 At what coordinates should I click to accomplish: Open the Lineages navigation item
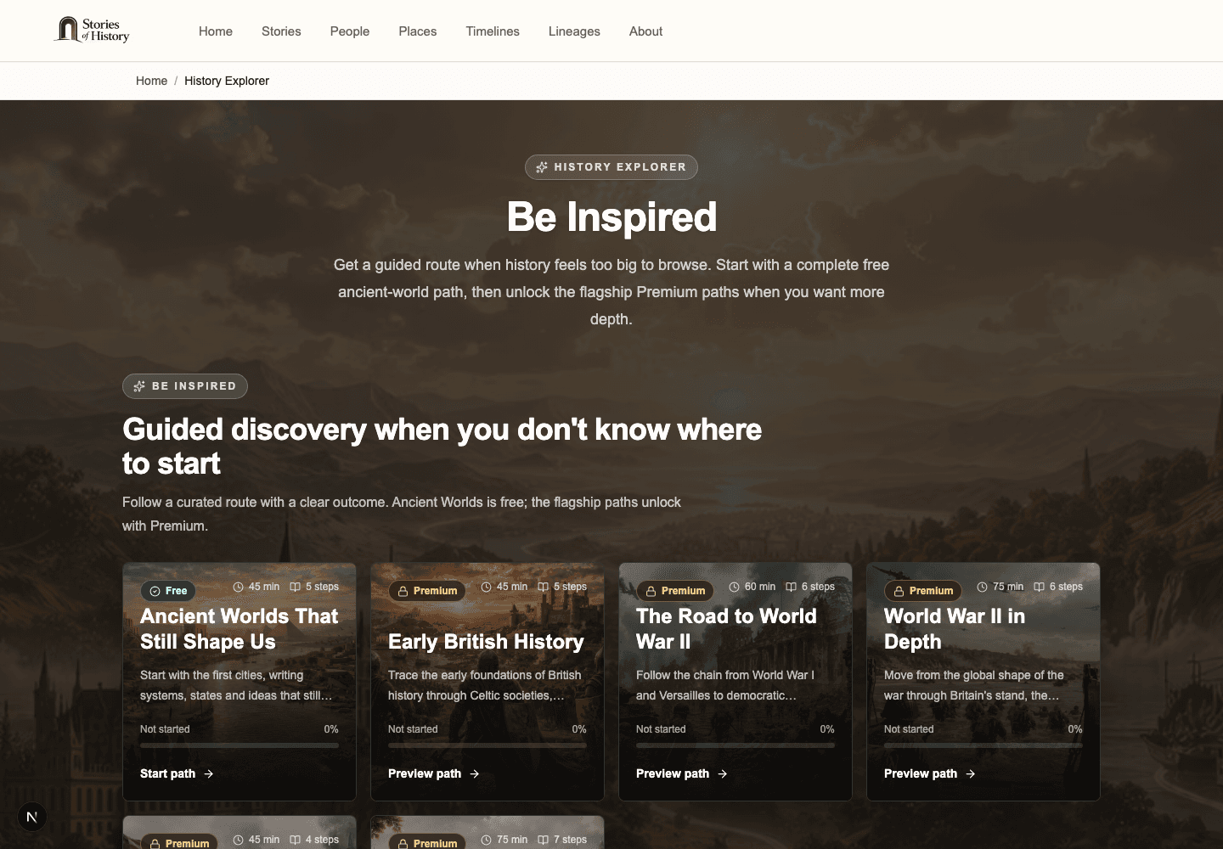[574, 31]
